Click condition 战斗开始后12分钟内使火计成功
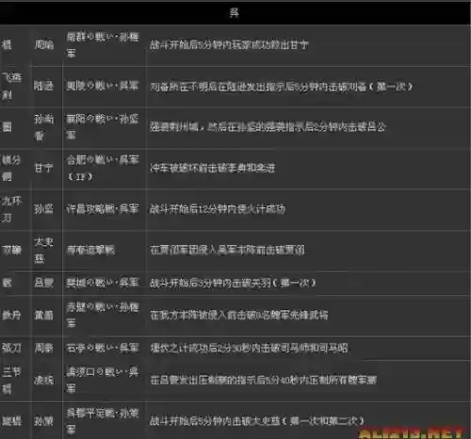The width and height of the screenshot is (471, 439). (x=218, y=209)
